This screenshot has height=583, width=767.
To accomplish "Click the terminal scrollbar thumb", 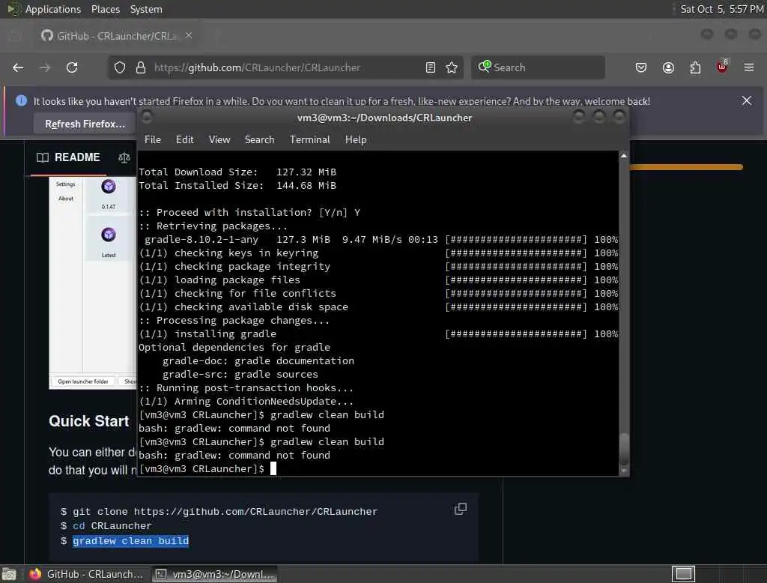I will pos(624,448).
